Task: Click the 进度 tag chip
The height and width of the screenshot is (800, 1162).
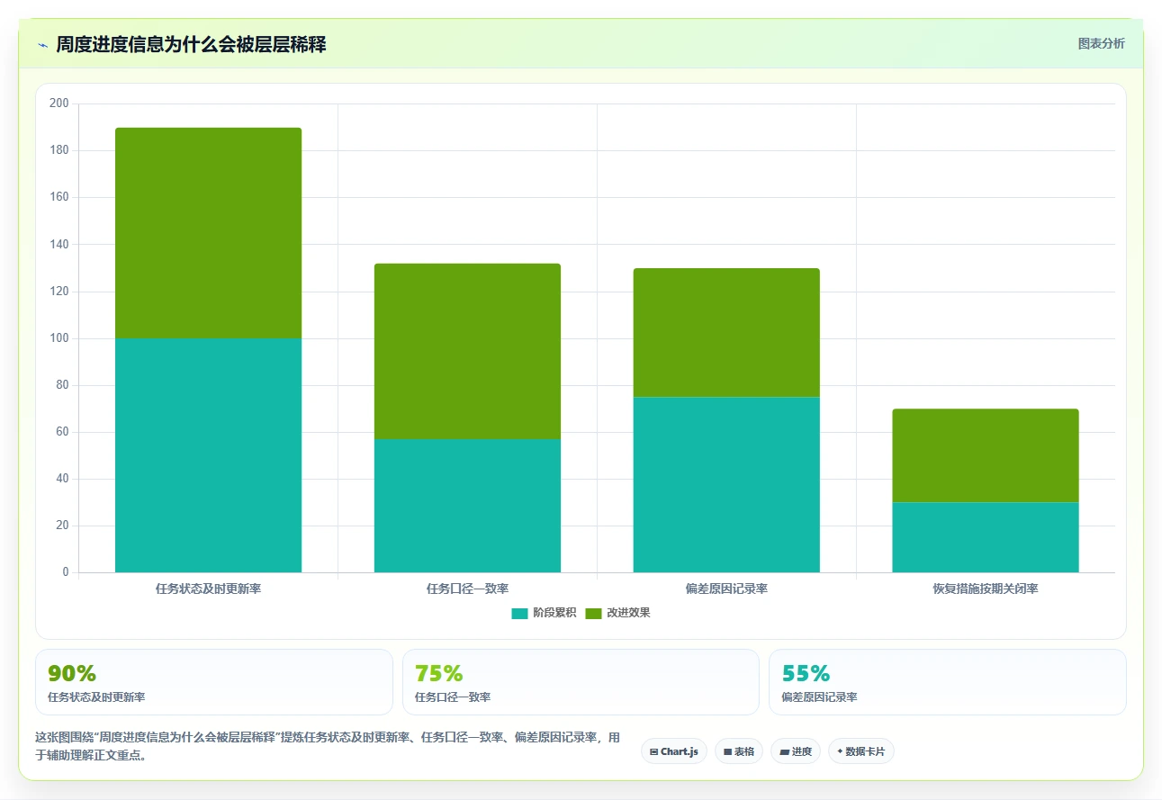Action: [x=796, y=751]
